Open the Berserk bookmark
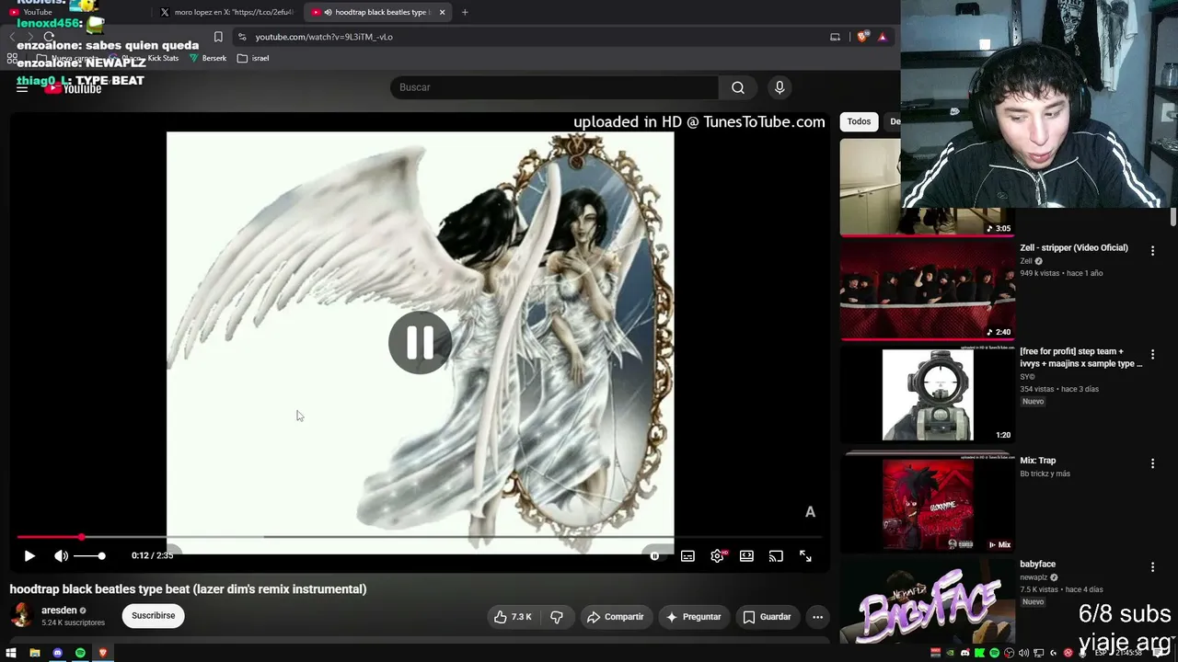The width and height of the screenshot is (1178, 662). point(207,58)
